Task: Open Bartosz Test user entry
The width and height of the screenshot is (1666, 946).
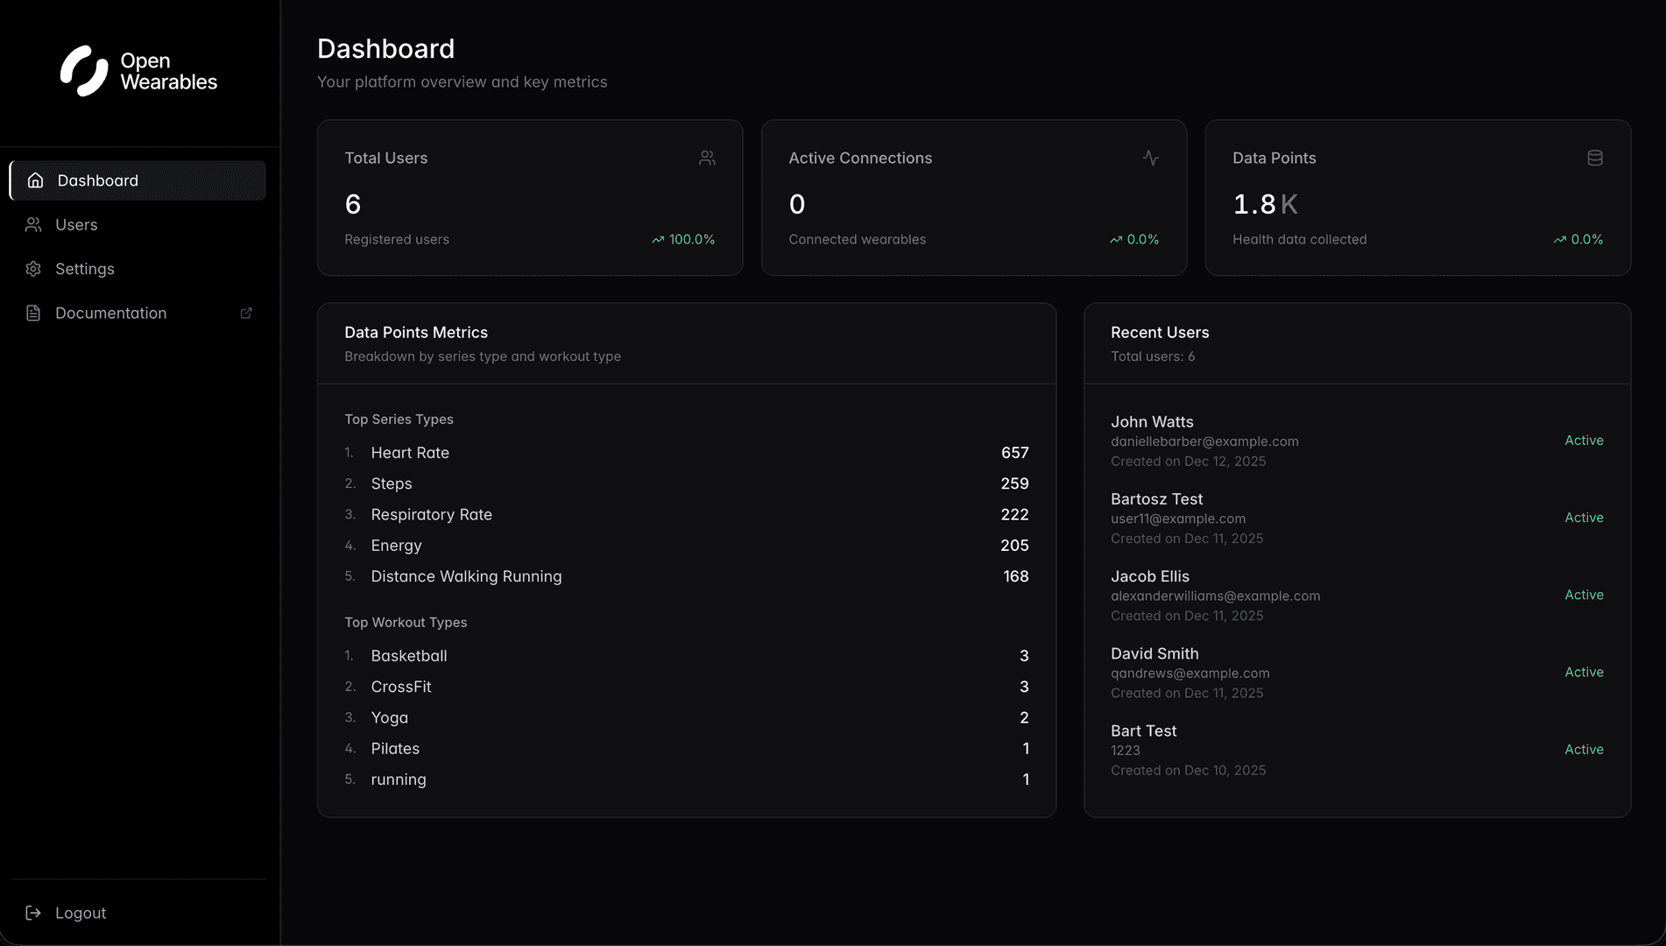Action: tap(1156, 499)
